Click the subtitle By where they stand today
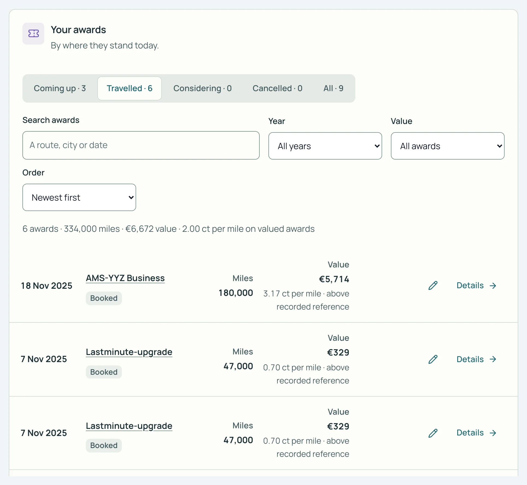This screenshot has height=485, width=527. [105, 45]
